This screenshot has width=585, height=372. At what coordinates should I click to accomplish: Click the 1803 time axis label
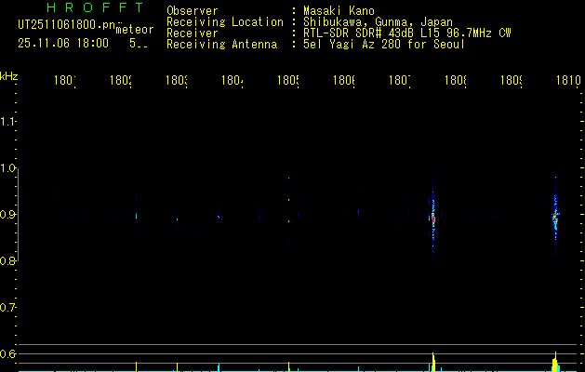point(177,80)
